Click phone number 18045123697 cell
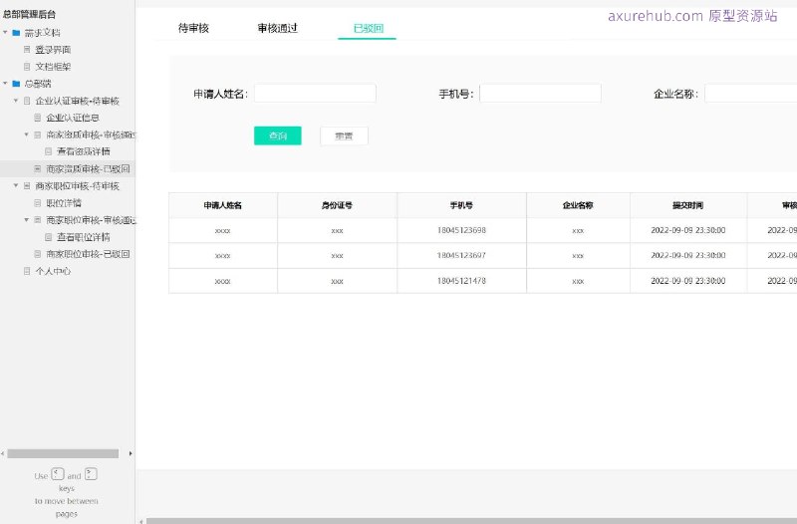This screenshot has width=797, height=524. 461,255
